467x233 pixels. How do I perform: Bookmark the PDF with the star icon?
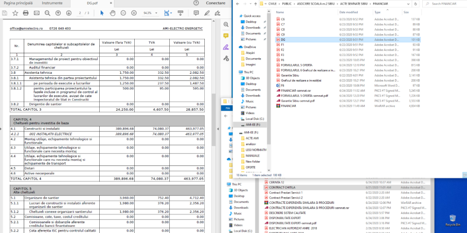(x=15, y=13)
